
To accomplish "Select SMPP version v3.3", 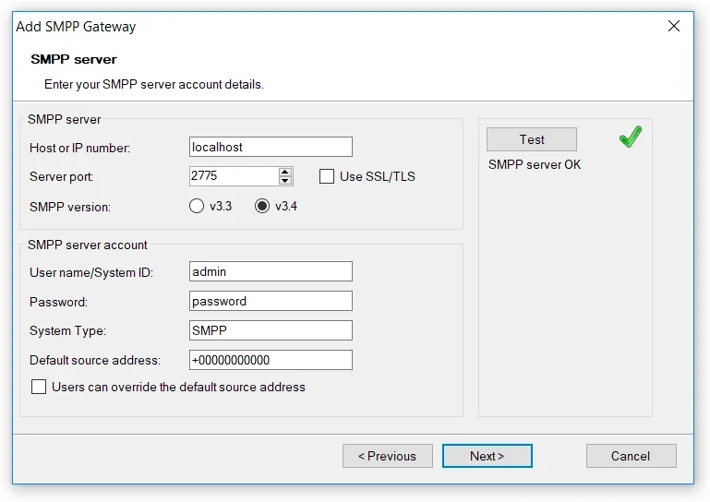I will 197,206.
